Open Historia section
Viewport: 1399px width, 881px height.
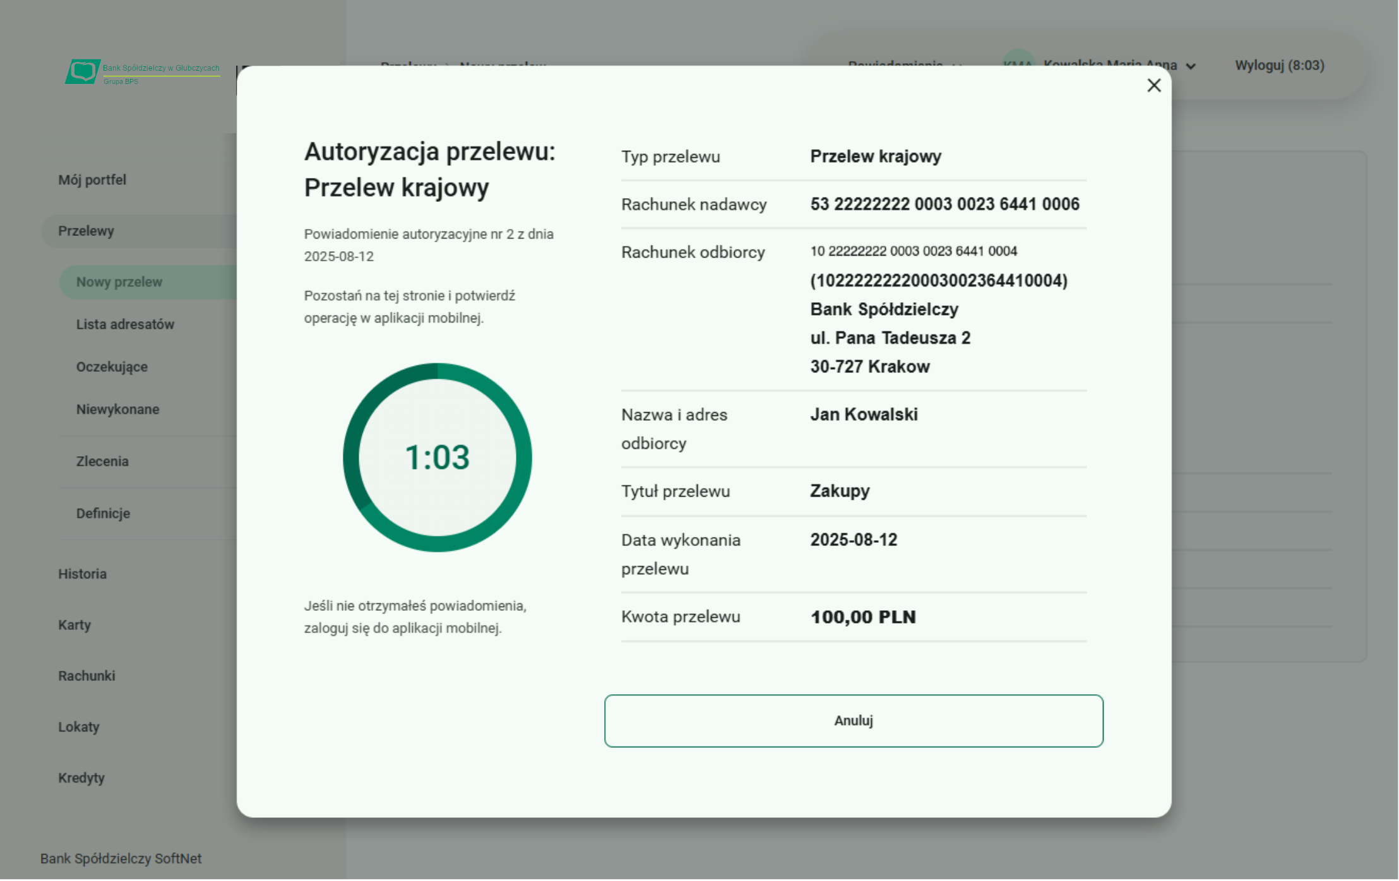click(x=82, y=574)
